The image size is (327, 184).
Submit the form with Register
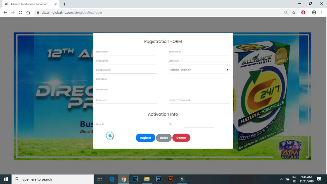point(145,138)
